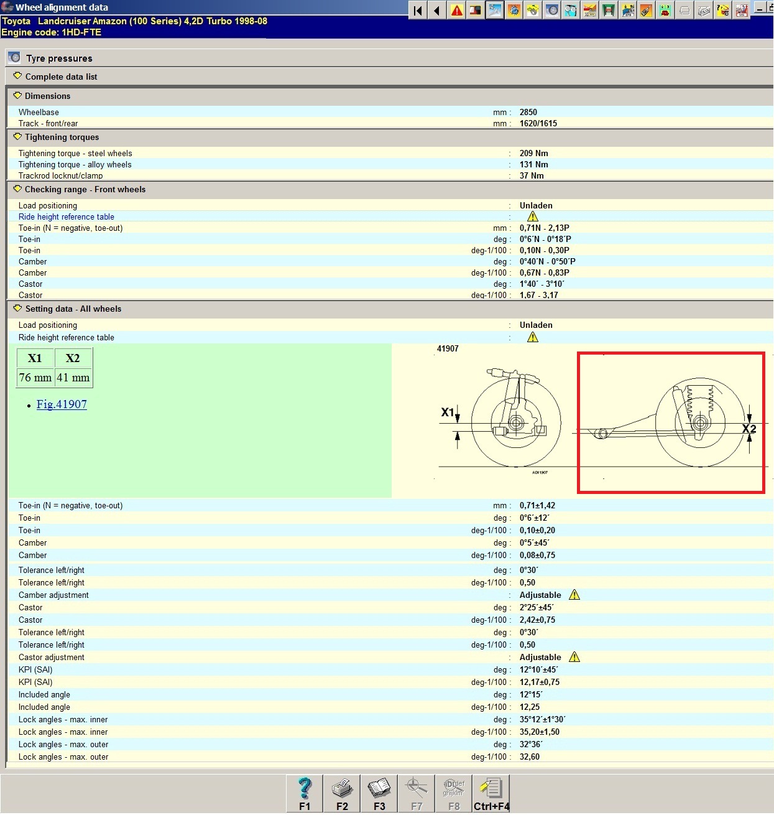This screenshot has height=815, width=774.
Task: Click the tyre icon next to Tyre pressures
Action: 14,57
